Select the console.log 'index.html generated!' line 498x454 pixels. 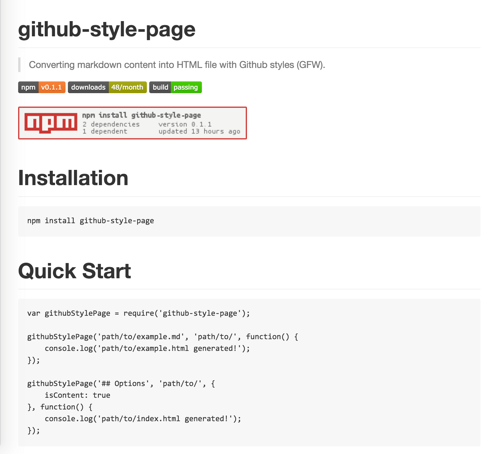tap(143, 419)
